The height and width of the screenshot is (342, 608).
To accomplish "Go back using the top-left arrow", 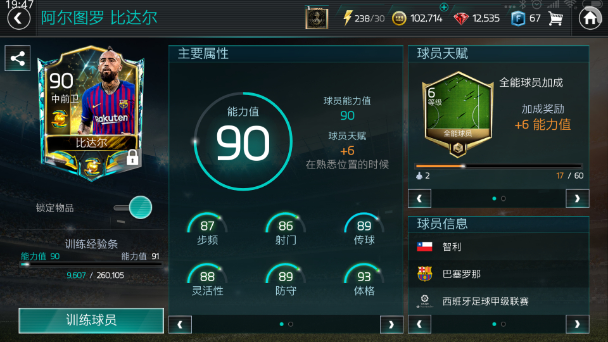I will click(18, 18).
